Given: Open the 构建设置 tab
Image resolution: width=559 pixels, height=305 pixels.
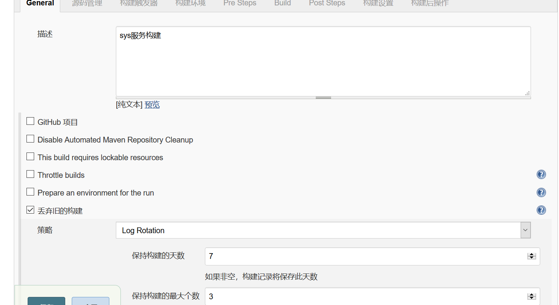Looking at the screenshot, I should pos(378,4).
